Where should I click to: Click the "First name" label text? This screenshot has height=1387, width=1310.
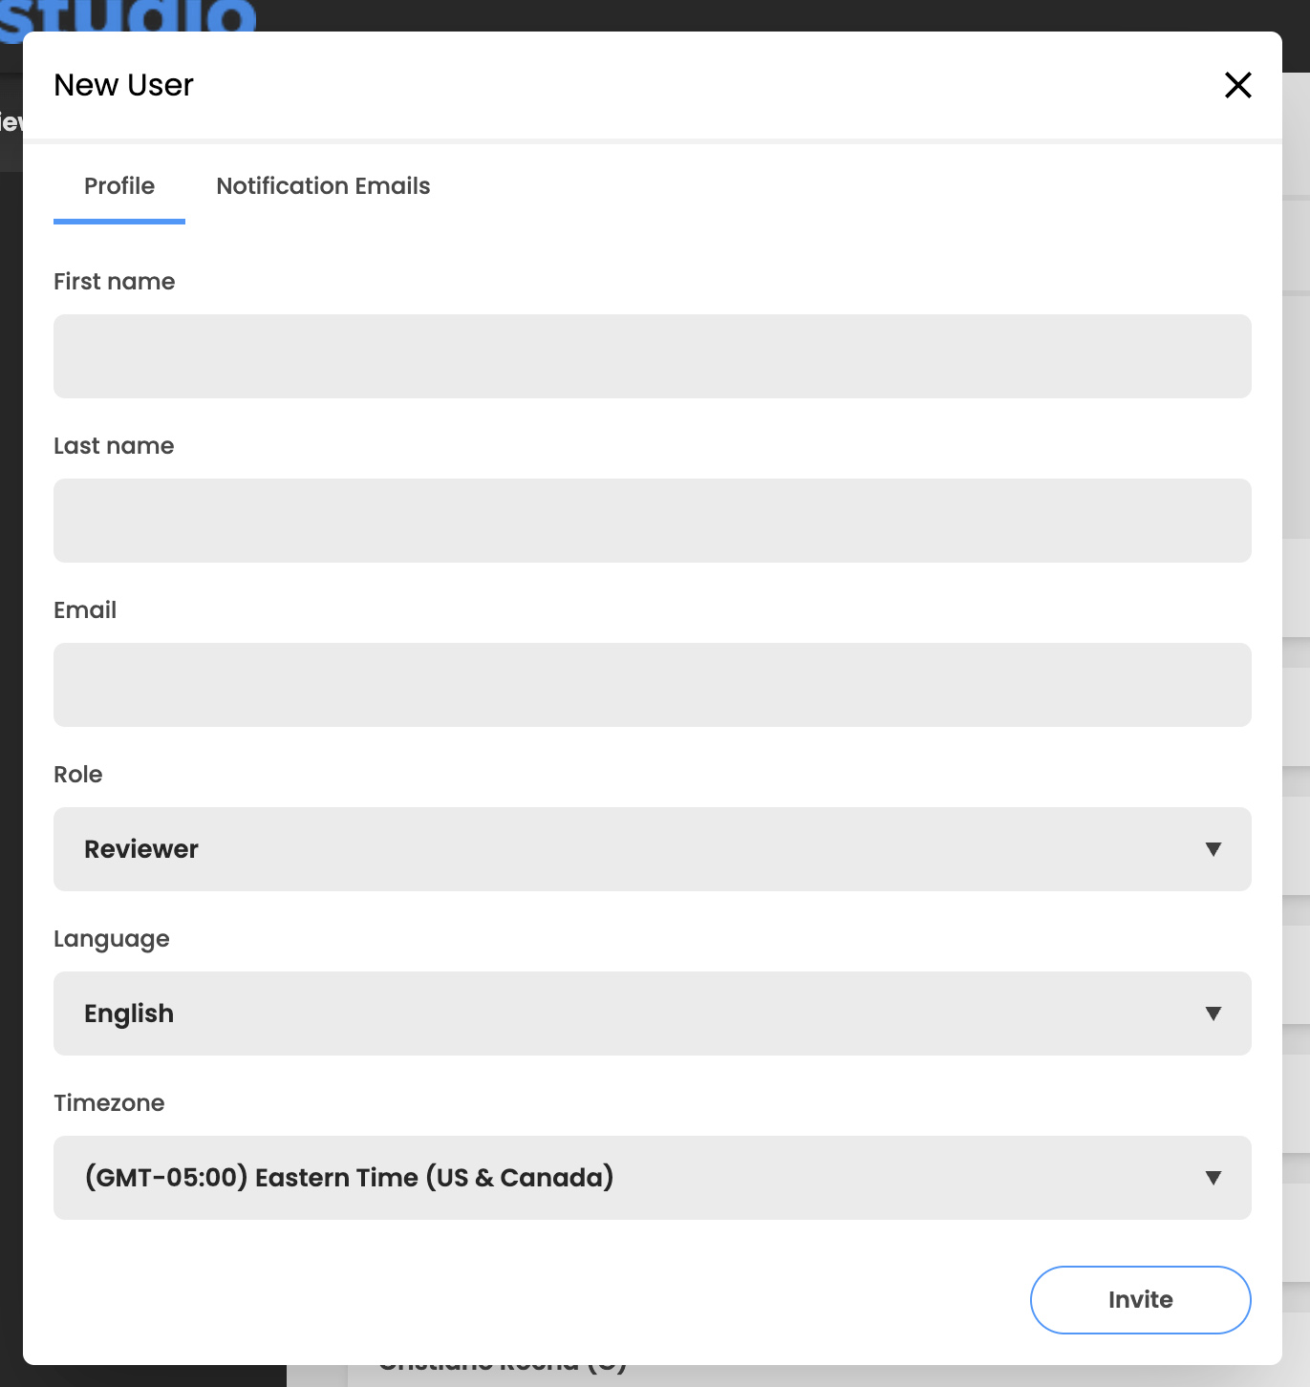(115, 282)
